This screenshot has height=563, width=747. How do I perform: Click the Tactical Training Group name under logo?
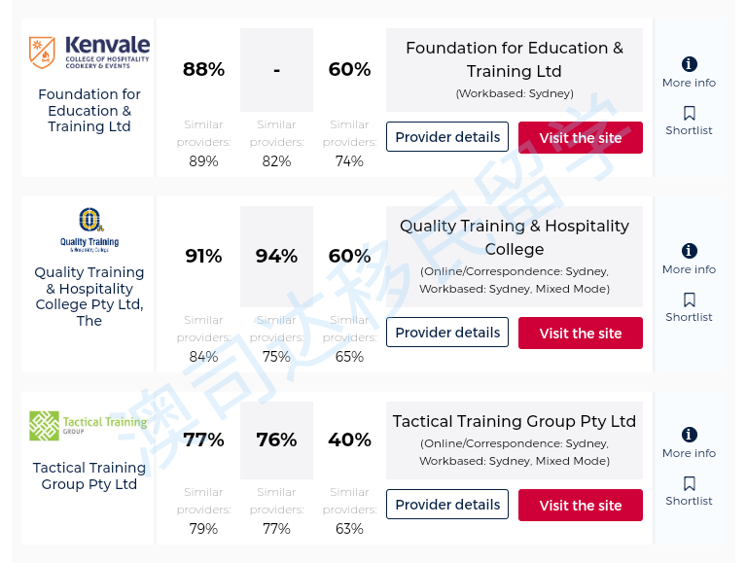pos(89,475)
